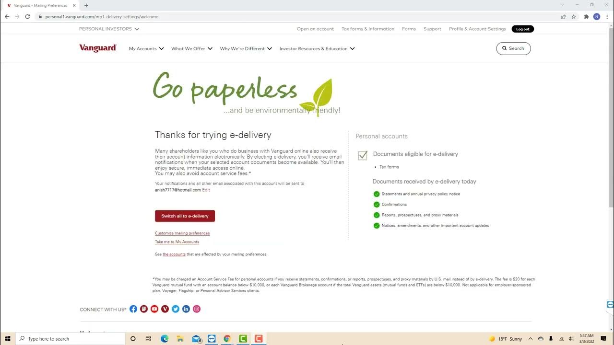View site information lock icon
This screenshot has height=345, width=614.
click(x=40, y=16)
